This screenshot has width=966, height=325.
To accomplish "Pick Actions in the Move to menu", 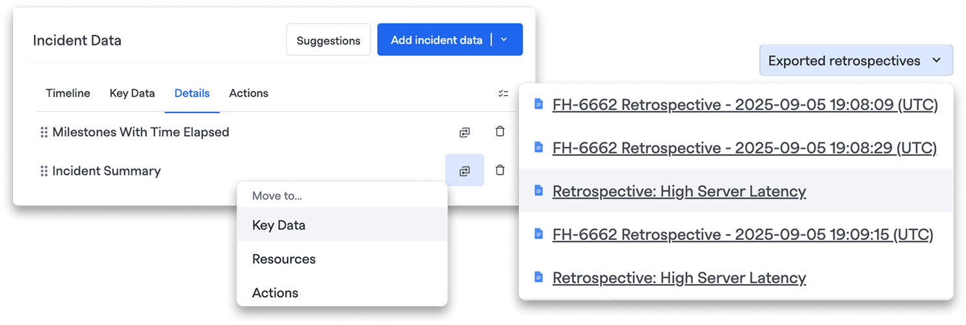I will pos(275,292).
